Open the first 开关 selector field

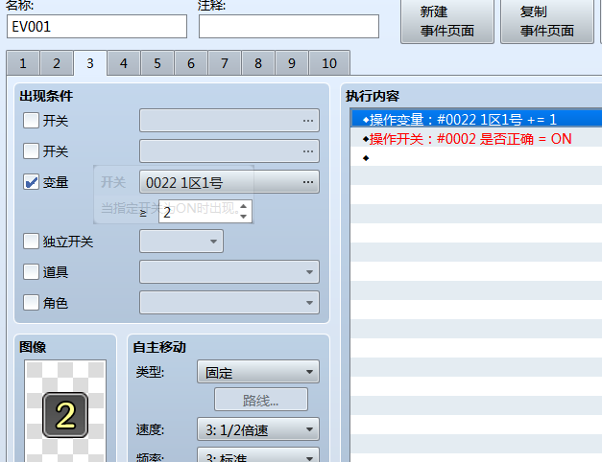point(229,121)
